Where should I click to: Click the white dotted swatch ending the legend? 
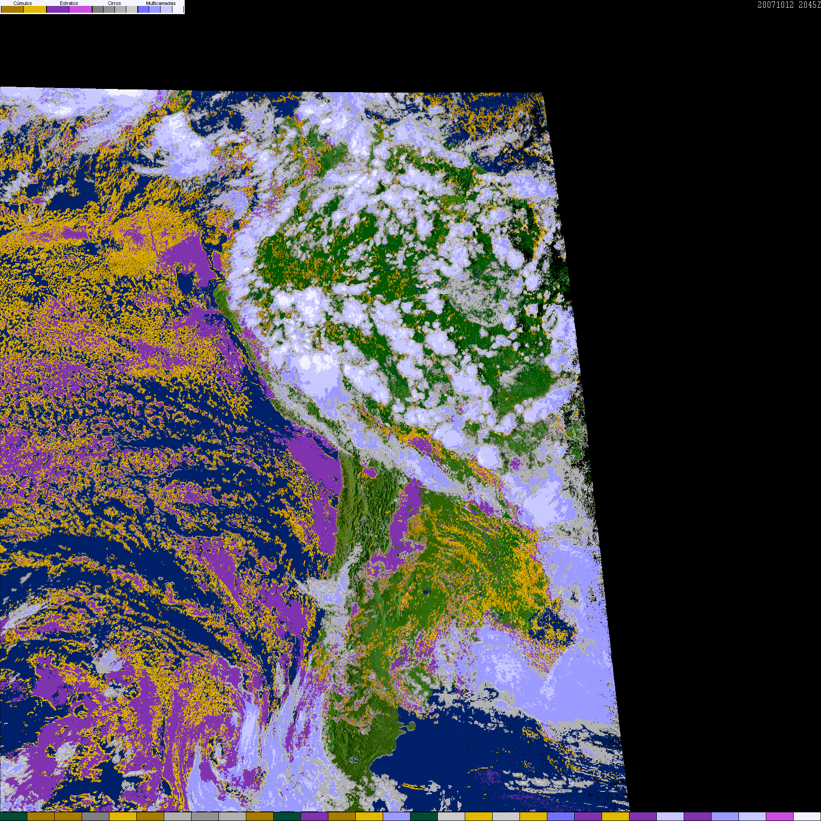(x=178, y=9)
